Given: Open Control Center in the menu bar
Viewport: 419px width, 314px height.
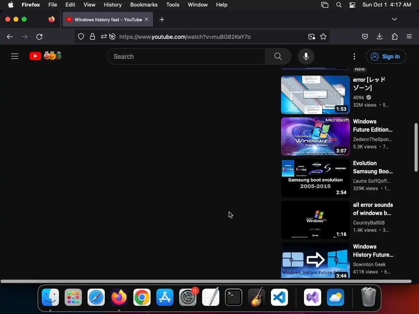Looking at the screenshot, I should point(352,4).
